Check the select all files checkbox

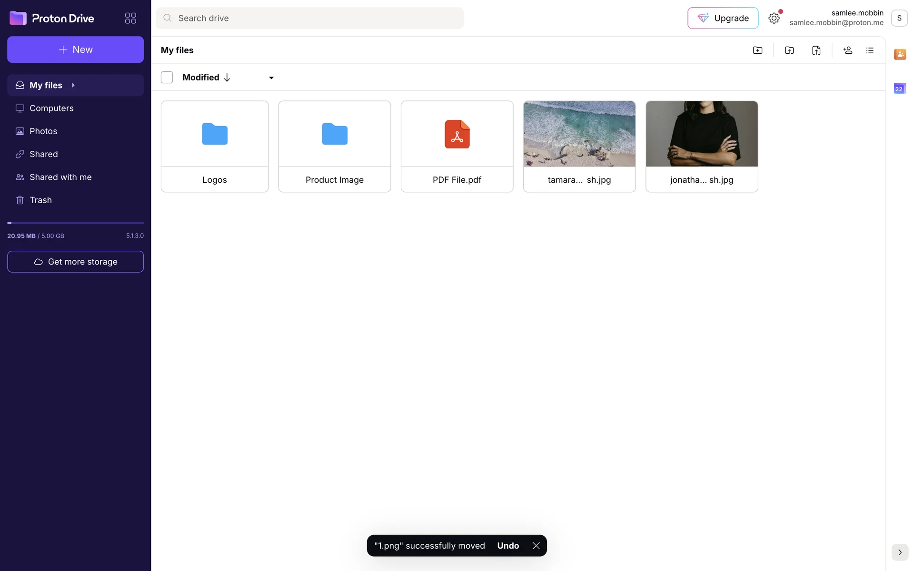pos(167,78)
